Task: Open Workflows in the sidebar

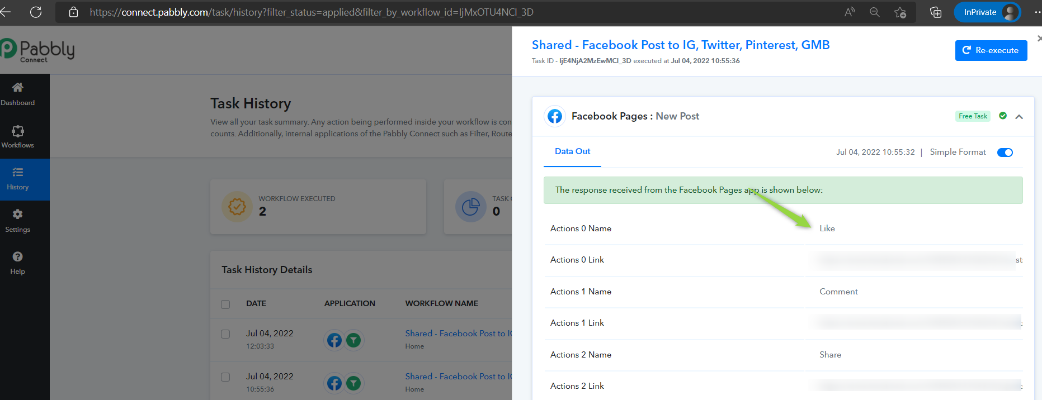Action: pos(18,137)
